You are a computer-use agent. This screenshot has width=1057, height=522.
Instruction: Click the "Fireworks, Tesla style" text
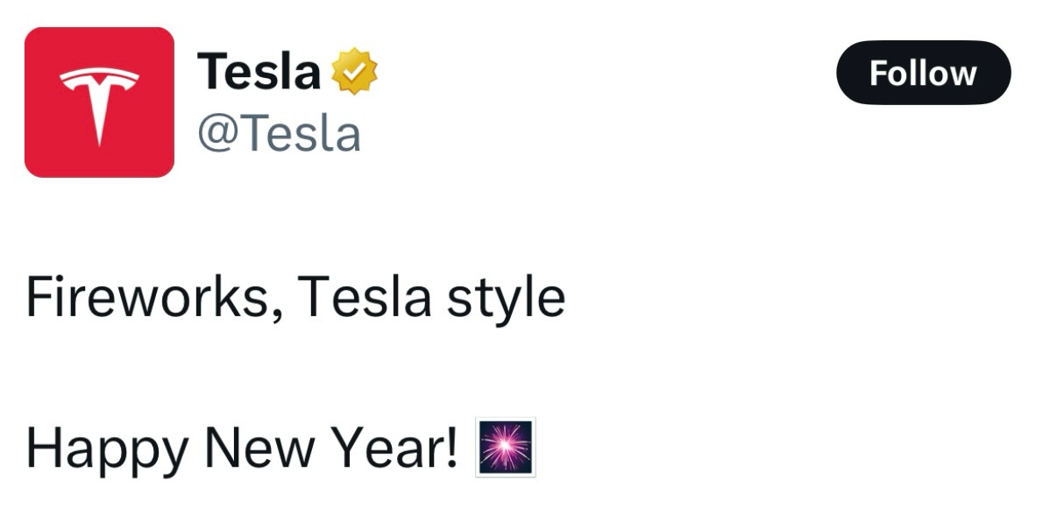click(x=295, y=298)
